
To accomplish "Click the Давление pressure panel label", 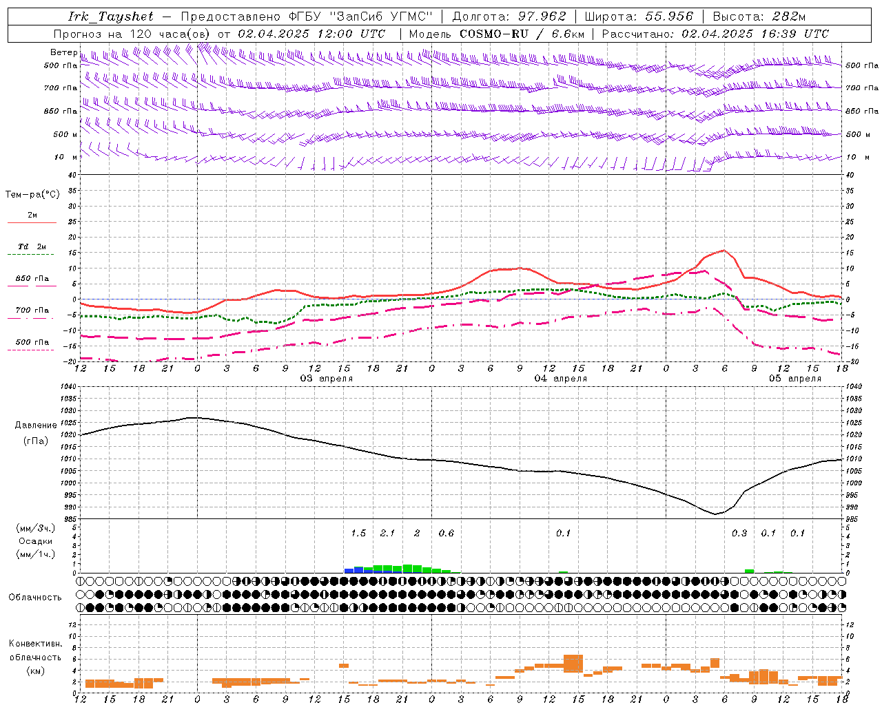I will pos(36,425).
